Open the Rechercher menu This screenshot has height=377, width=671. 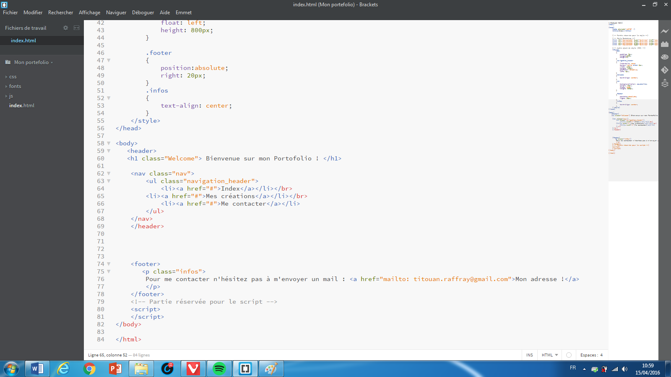(x=60, y=13)
